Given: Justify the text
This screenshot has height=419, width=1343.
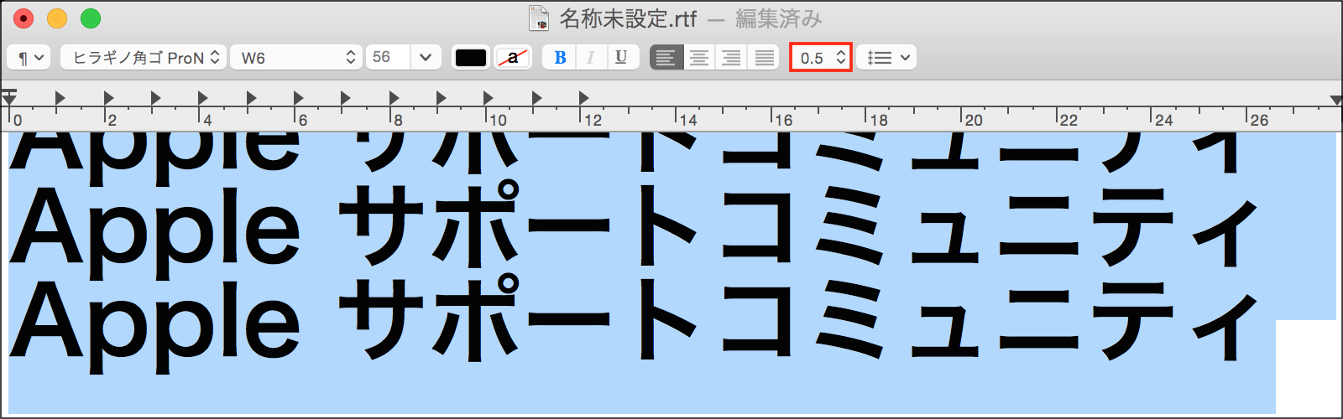Looking at the screenshot, I should coord(765,58).
